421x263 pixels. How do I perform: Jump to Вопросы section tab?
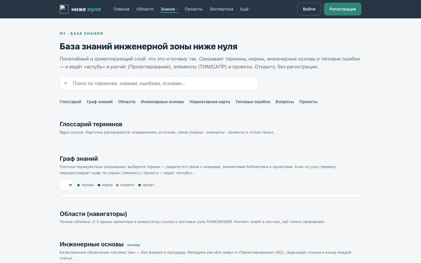coord(285,102)
